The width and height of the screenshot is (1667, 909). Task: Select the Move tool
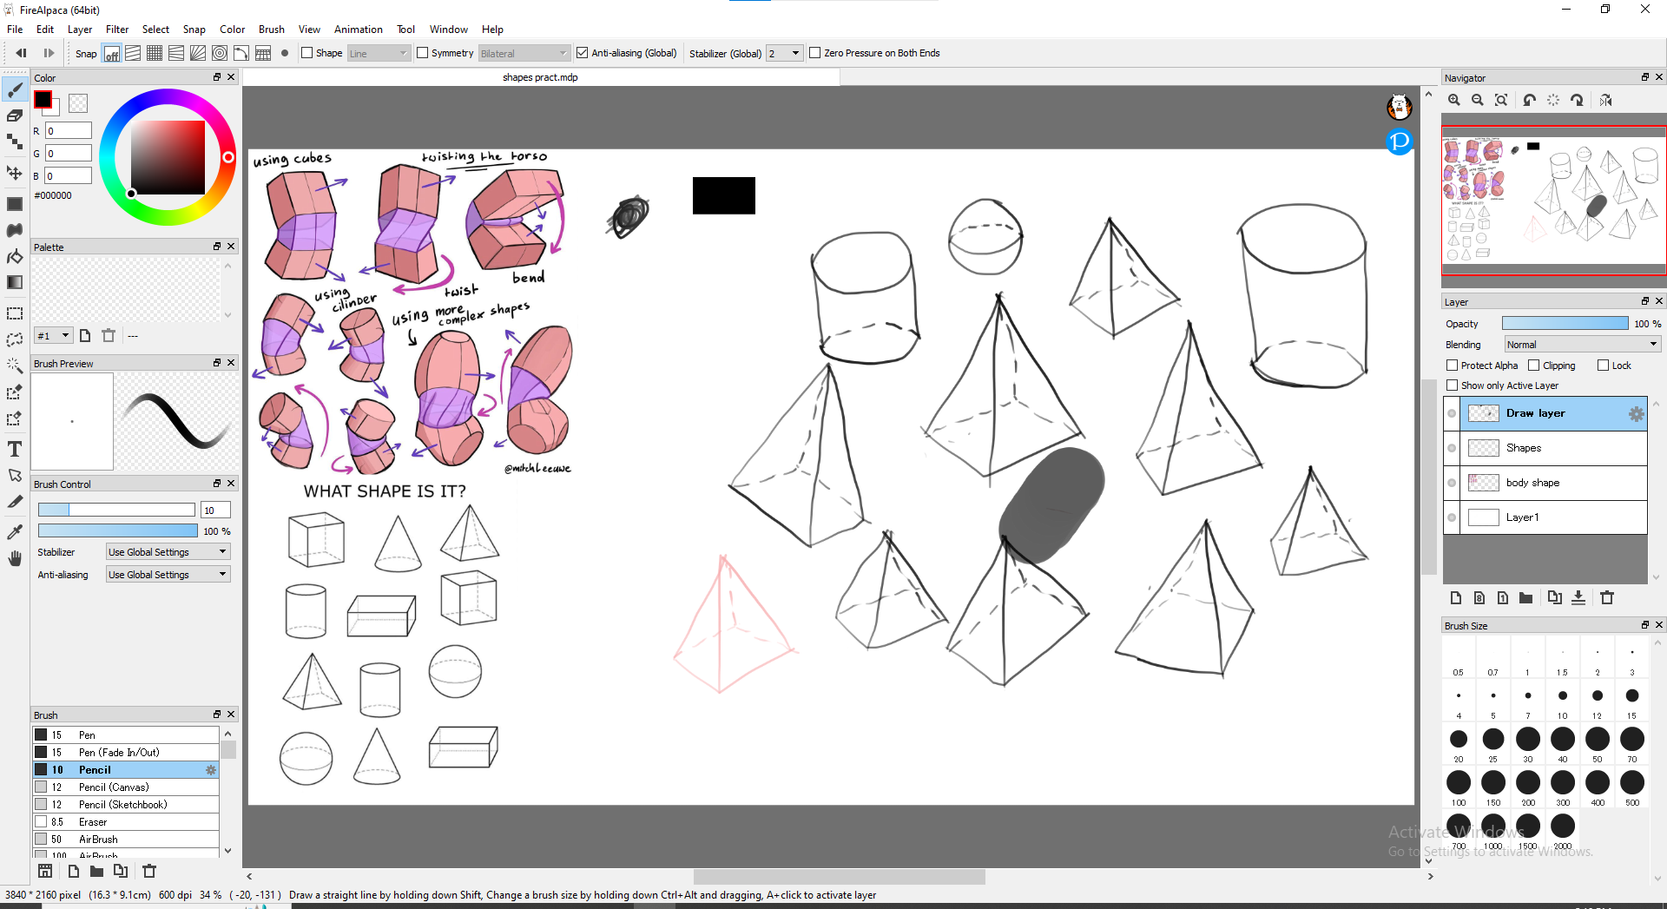click(x=15, y=173)
